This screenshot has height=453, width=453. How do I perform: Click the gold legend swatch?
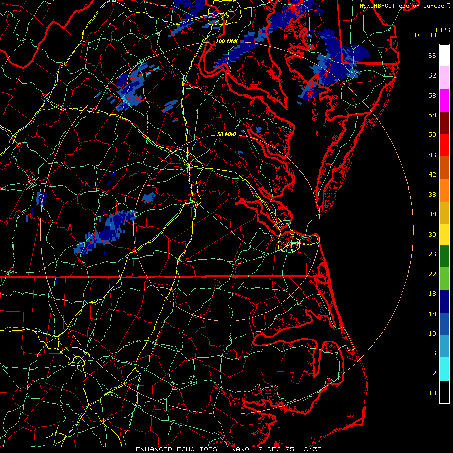click(444, 213)
